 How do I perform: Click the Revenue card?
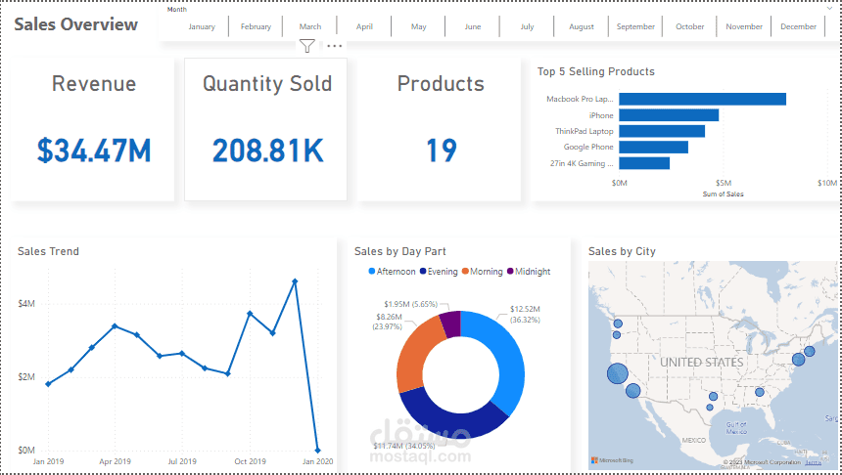tap(94, 128)
